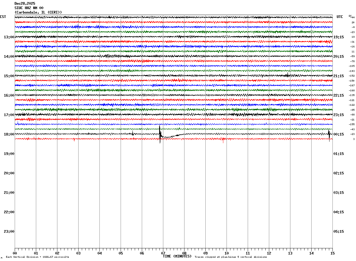The height and width of the screenshot is (261, 356).
Task: Click the "12" minute axis label
Action: click(x=269, y=253)
